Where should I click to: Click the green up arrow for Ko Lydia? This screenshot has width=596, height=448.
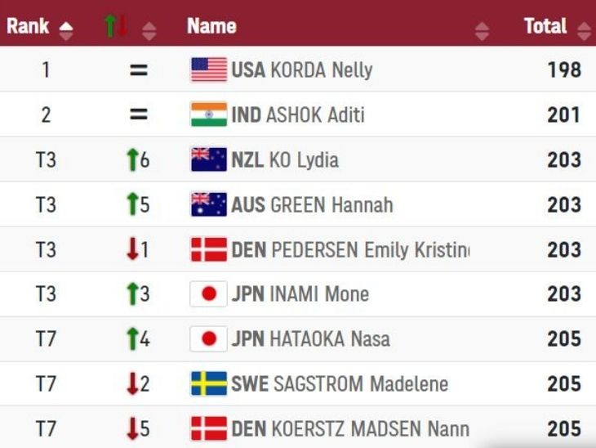[x=132, y=159]
